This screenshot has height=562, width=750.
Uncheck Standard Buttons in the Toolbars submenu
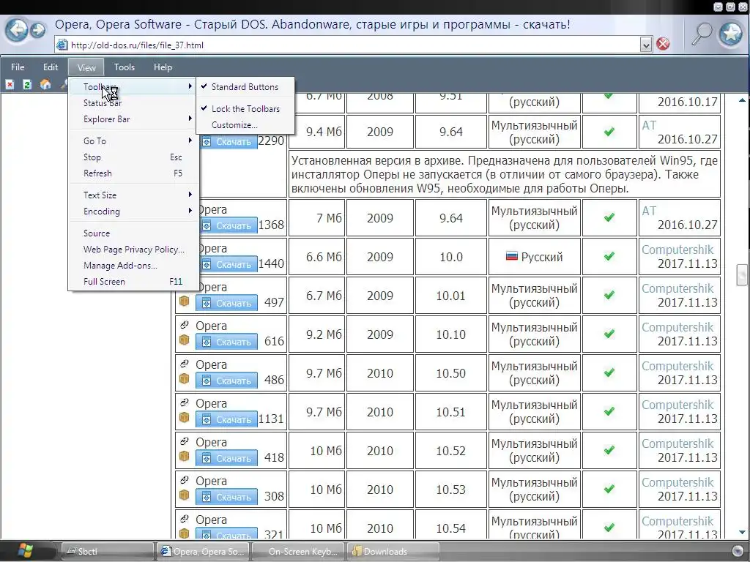245,87
